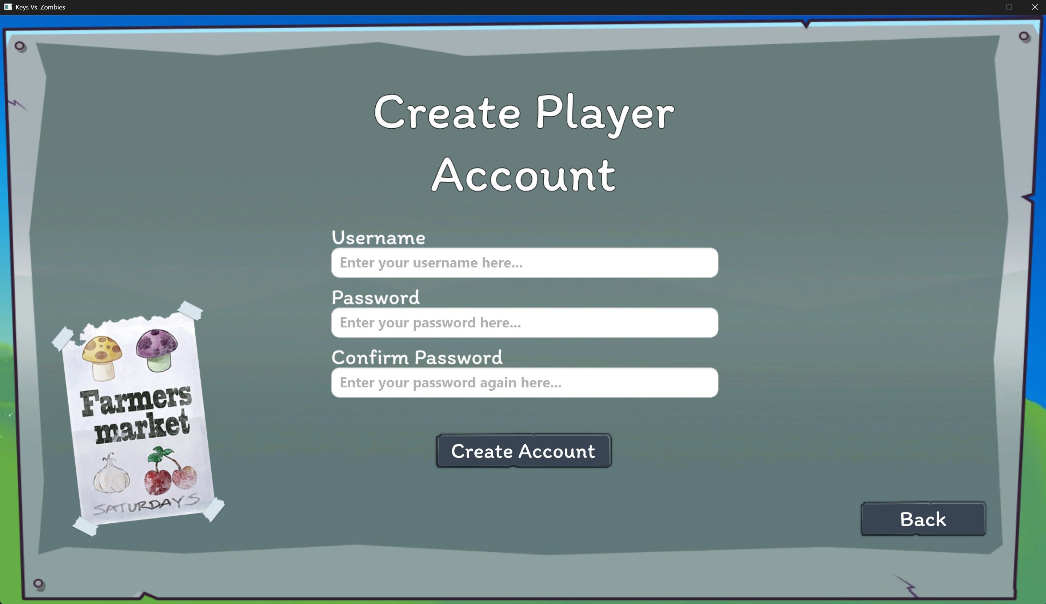Click the placeholder text saying Enter your username here

(x=431, y=263)
